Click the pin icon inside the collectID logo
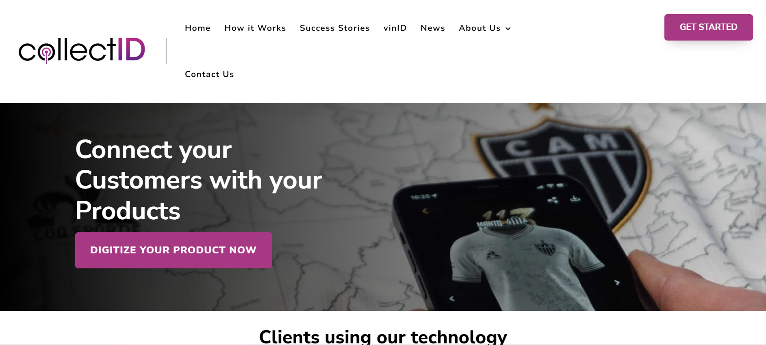 pos(47,54)
